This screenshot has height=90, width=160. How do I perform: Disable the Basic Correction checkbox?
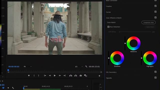pyautogui.click(x=155, y=0)
